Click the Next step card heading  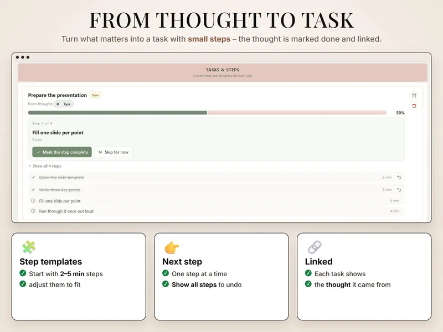182,262
